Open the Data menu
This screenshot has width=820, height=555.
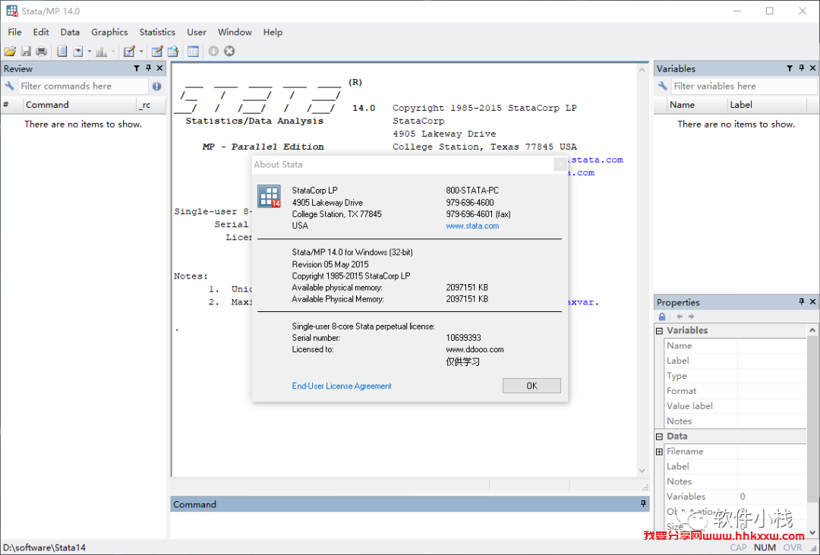click(x=70, y=32)
